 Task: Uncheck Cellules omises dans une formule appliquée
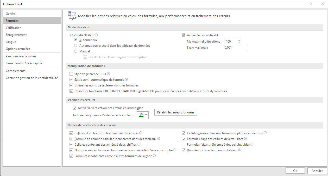tap(184, 133)
